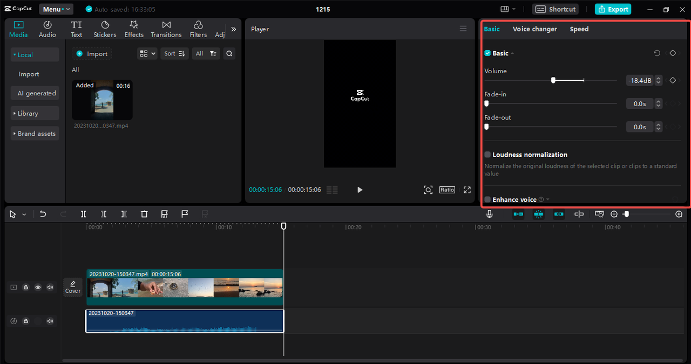Viewport: 691px width, 364px height.
Task: Reset Basic audio settings
Action: point(657,53)
